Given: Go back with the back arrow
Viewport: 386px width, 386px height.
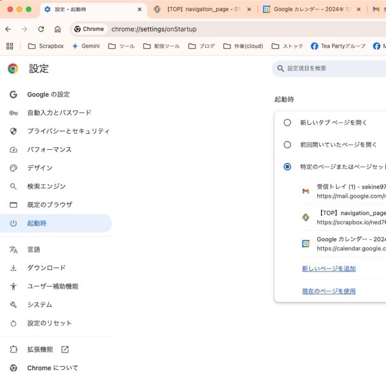Looking at the screenshot, I should (x=8, y=29).
